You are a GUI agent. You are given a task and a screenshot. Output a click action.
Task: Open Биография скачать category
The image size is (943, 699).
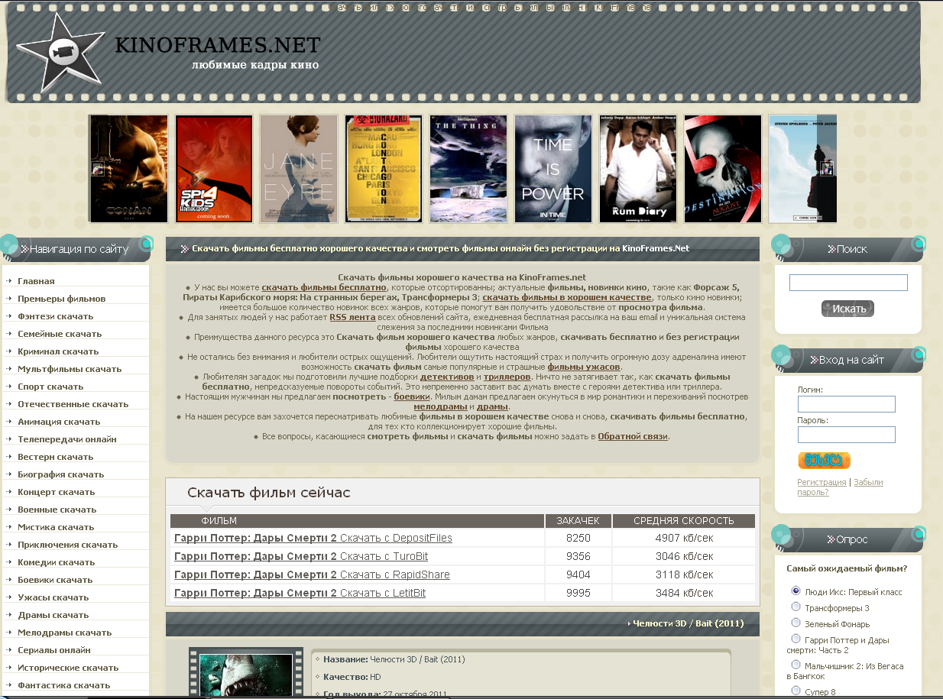point(61,474)
